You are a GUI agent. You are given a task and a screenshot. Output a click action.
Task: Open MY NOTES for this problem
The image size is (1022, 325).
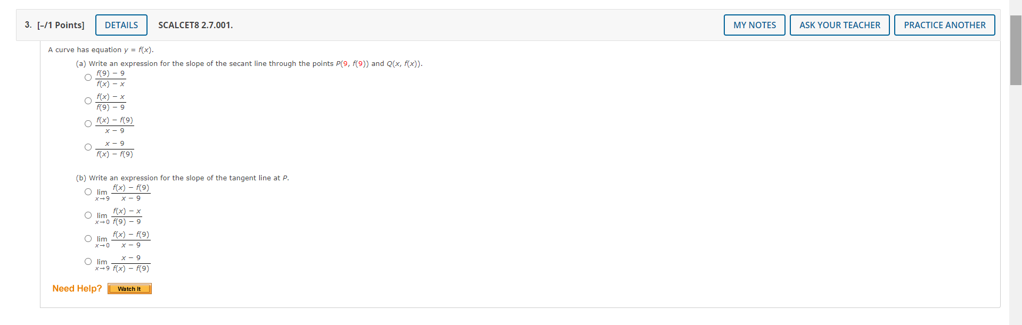tap(754, 24)
